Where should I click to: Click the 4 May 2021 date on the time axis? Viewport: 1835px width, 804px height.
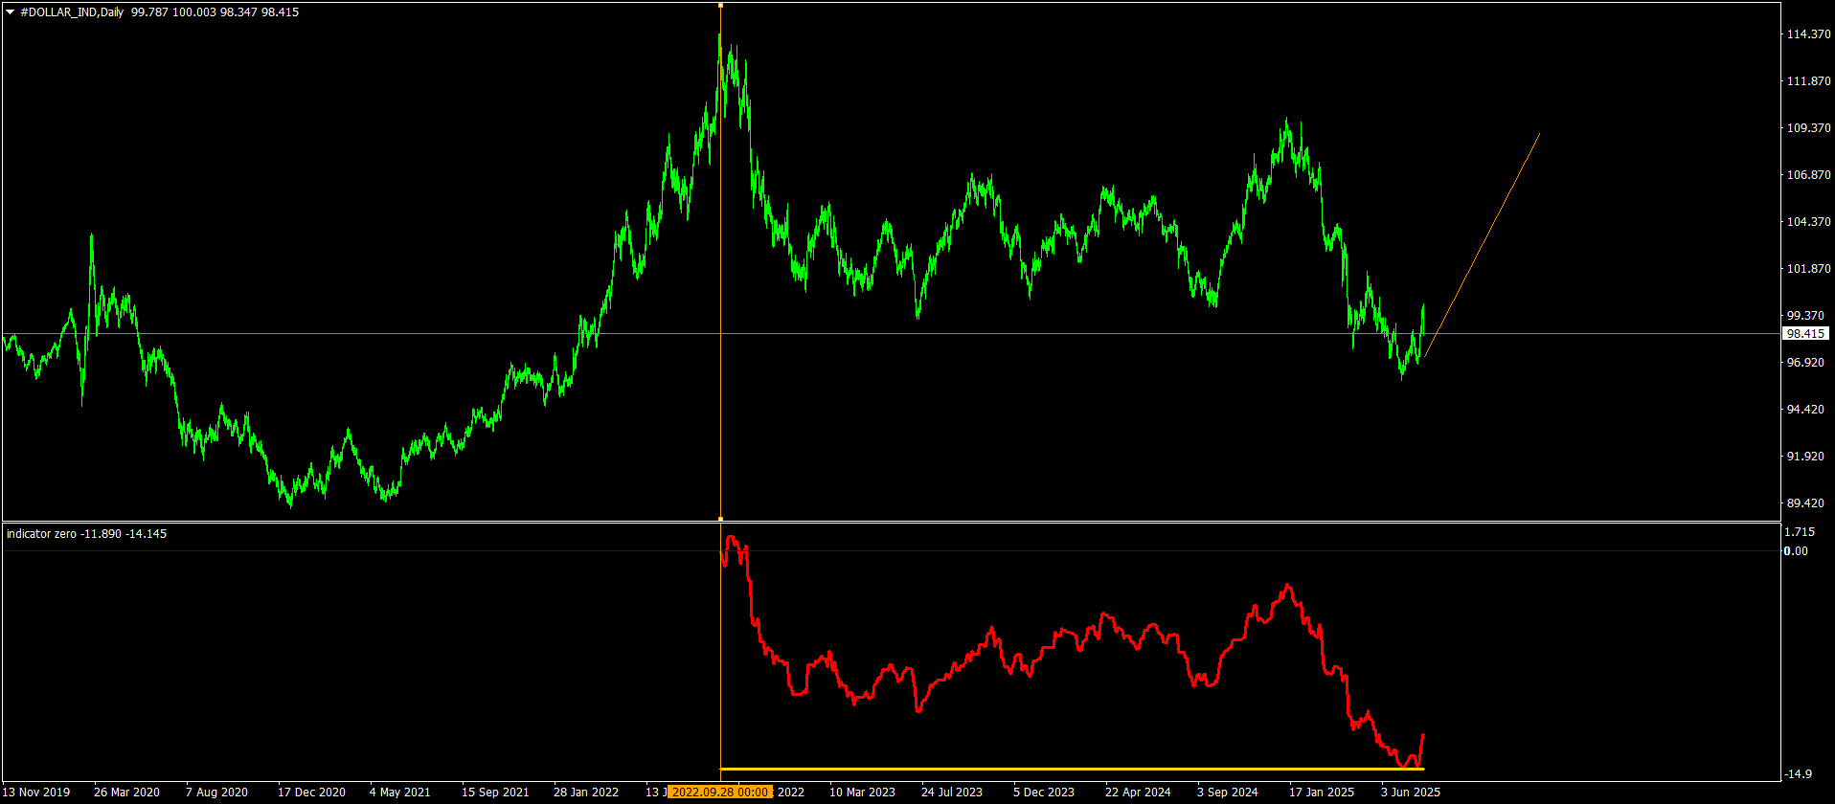[400, 793]
